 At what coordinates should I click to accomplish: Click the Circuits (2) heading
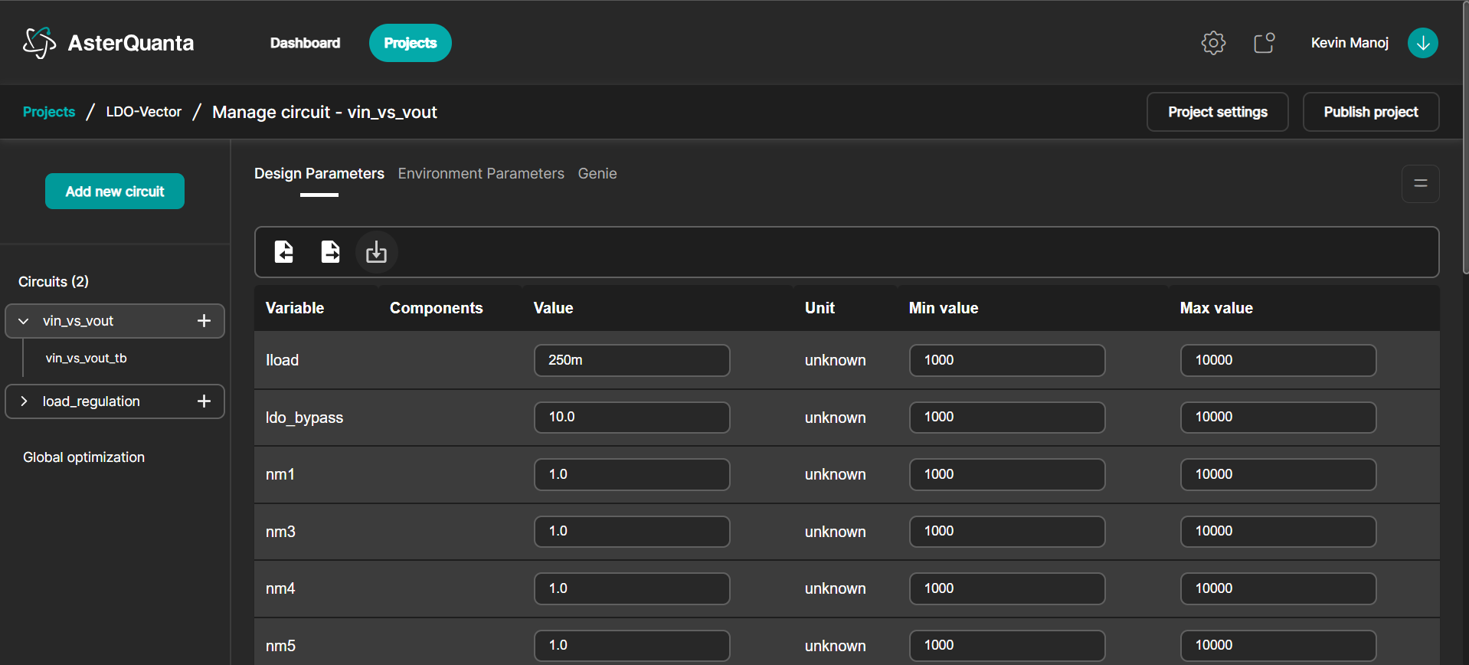(x=54, y=282)
